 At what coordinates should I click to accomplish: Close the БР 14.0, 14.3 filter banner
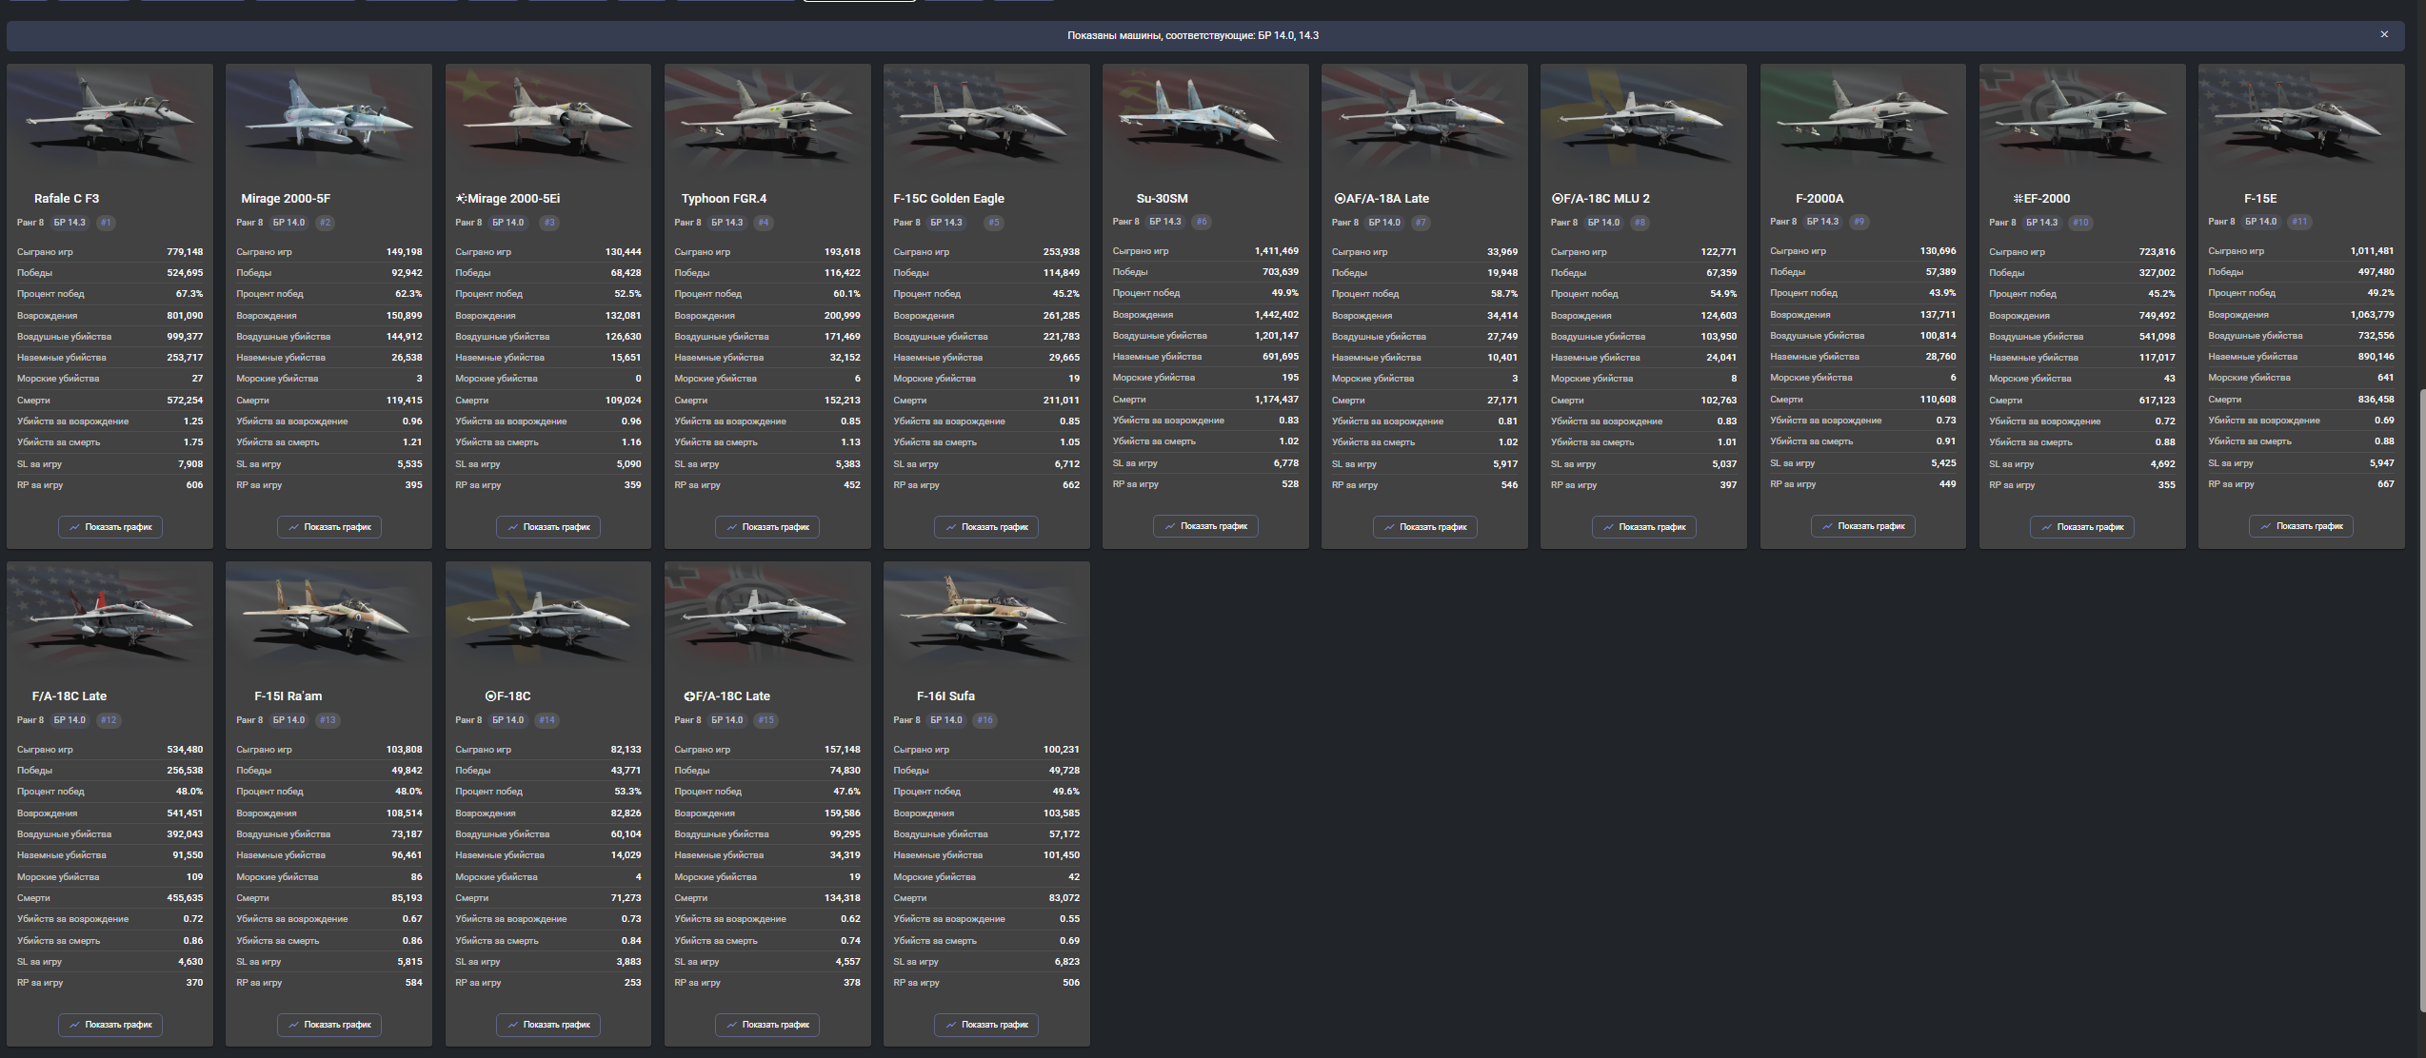click(2383, 34)
